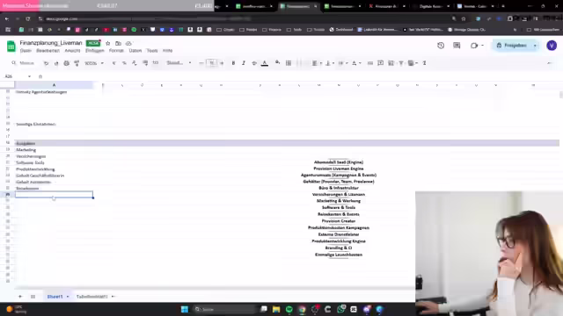Click the font size field
Image resolution: width=563 pixels, height=316 pixels.
(212, 63)
